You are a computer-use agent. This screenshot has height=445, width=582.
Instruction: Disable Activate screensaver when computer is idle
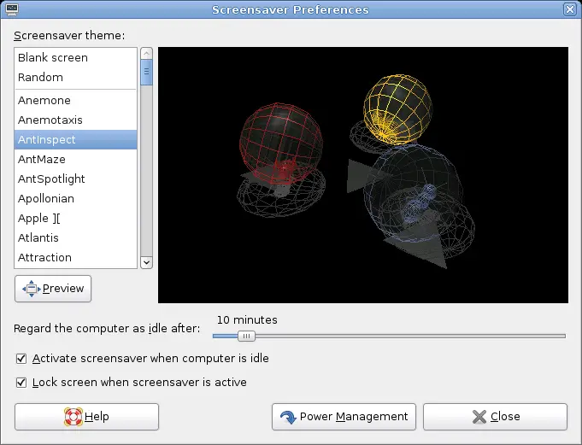(21, 359)
